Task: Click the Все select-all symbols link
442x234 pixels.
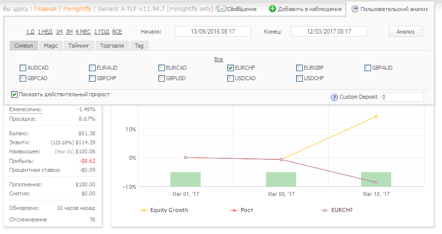Action: coord(218,59)
